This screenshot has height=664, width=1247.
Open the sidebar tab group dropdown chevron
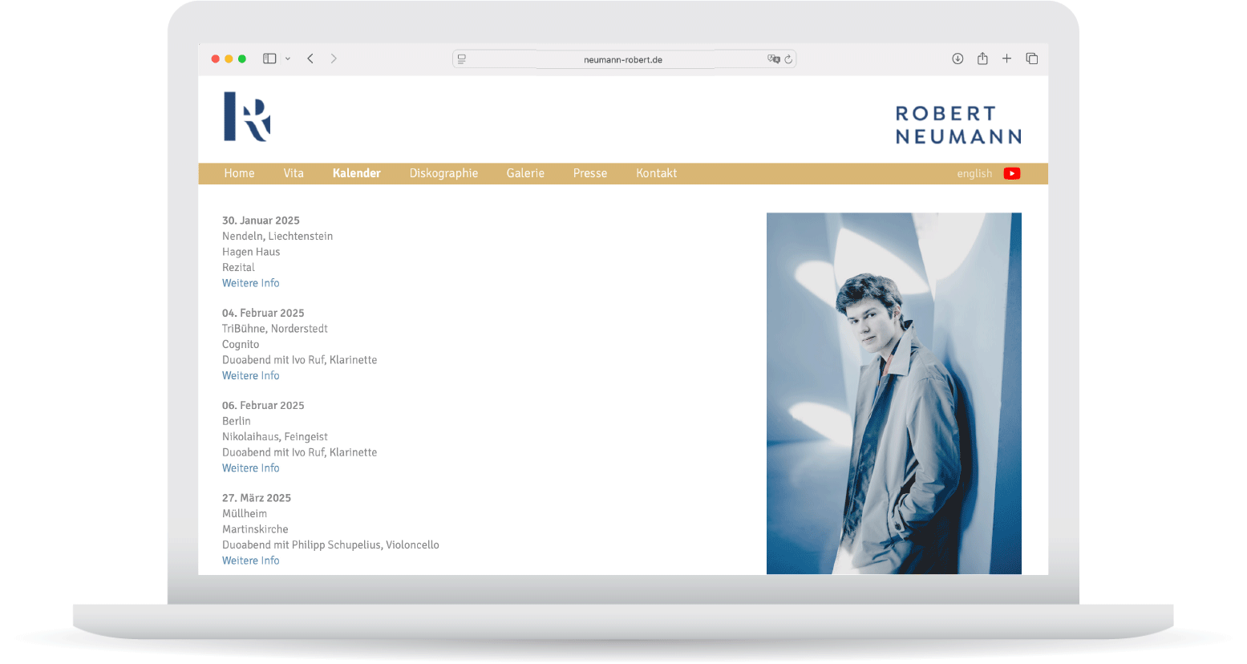288,59
